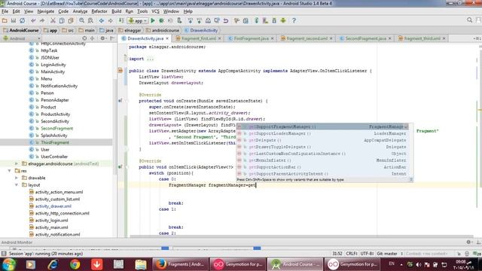Open the Build menu
Viewport: 482px width, 271px height.
click(x=117, y=11)
